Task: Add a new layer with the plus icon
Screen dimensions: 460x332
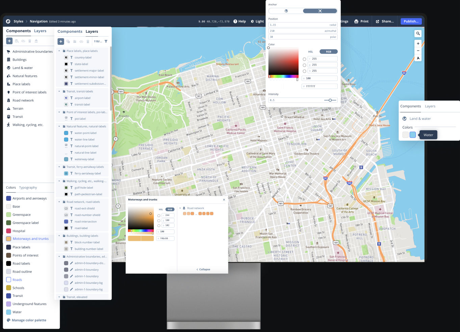Action: coord(61,41)
